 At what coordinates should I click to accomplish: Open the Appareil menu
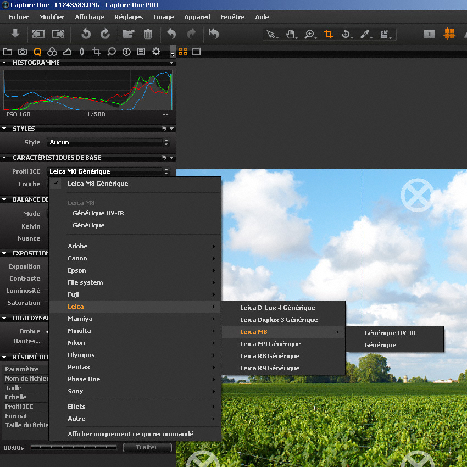pos(197,17)
